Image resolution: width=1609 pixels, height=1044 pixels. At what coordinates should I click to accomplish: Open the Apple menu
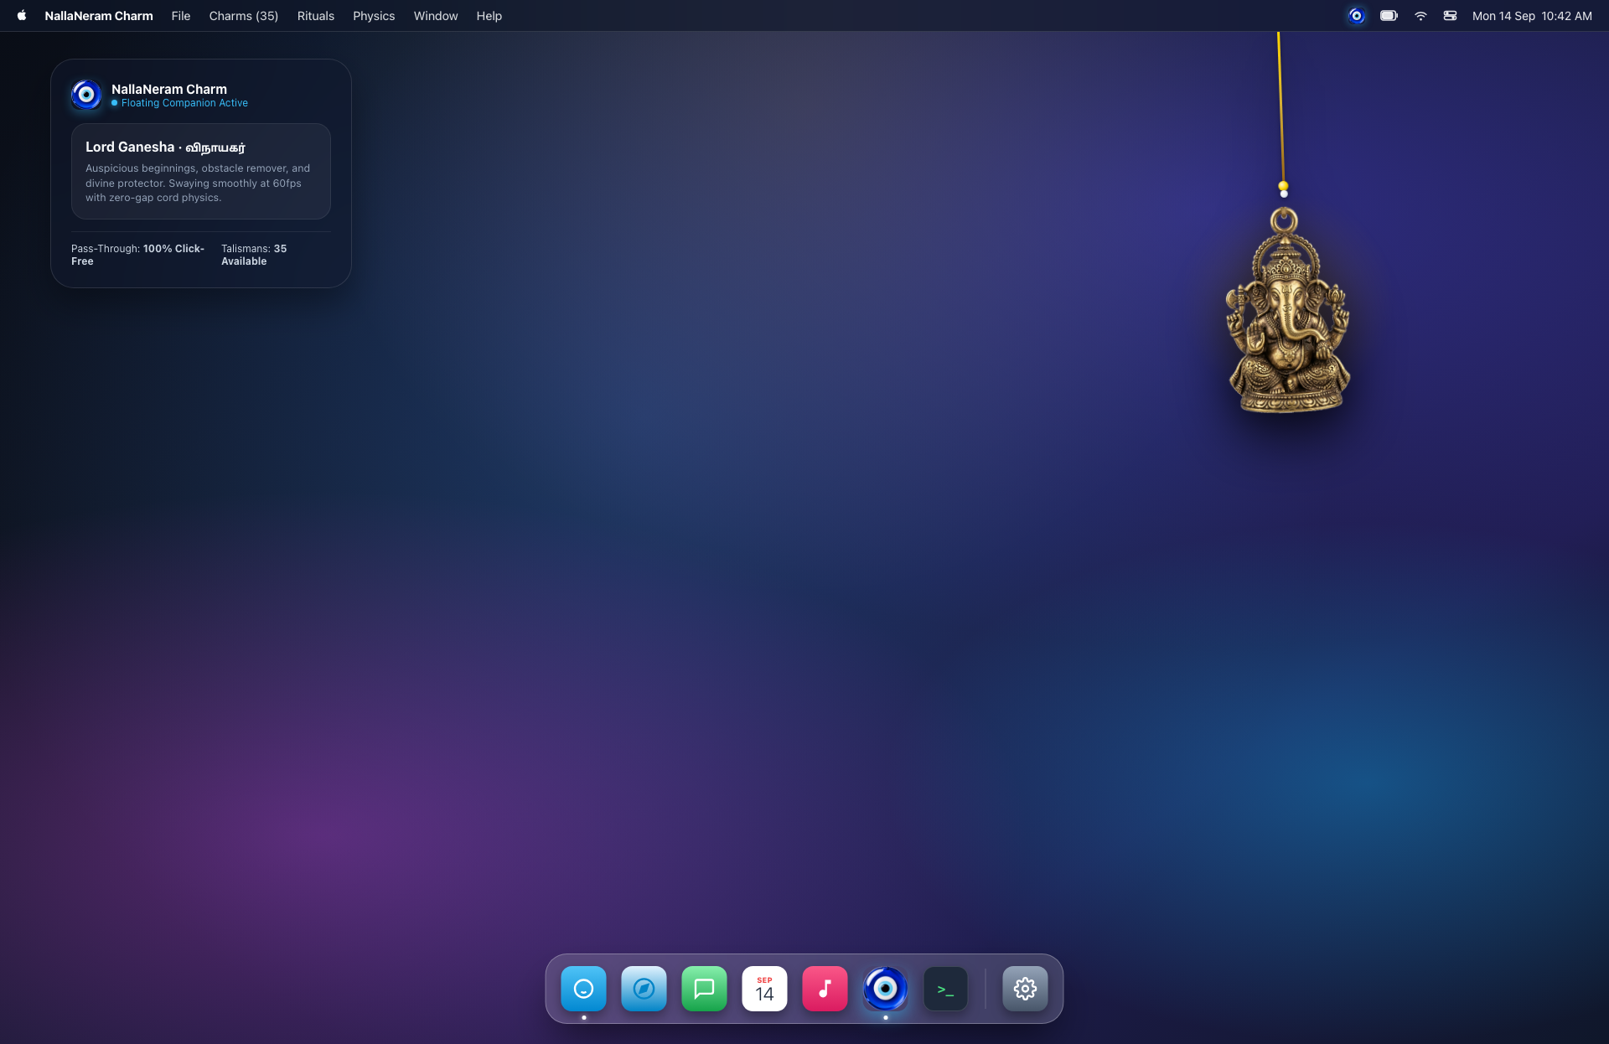point(22,16)
